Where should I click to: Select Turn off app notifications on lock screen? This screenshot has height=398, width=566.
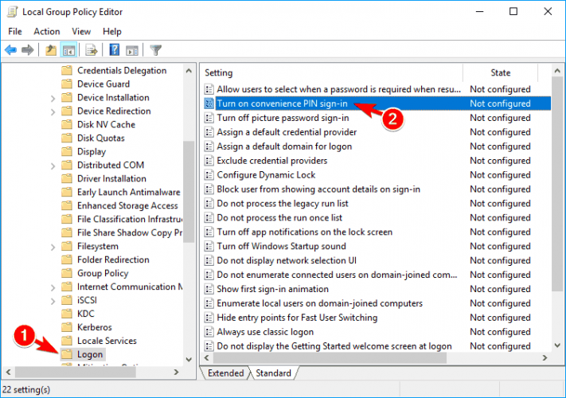[x=304, y=232]
